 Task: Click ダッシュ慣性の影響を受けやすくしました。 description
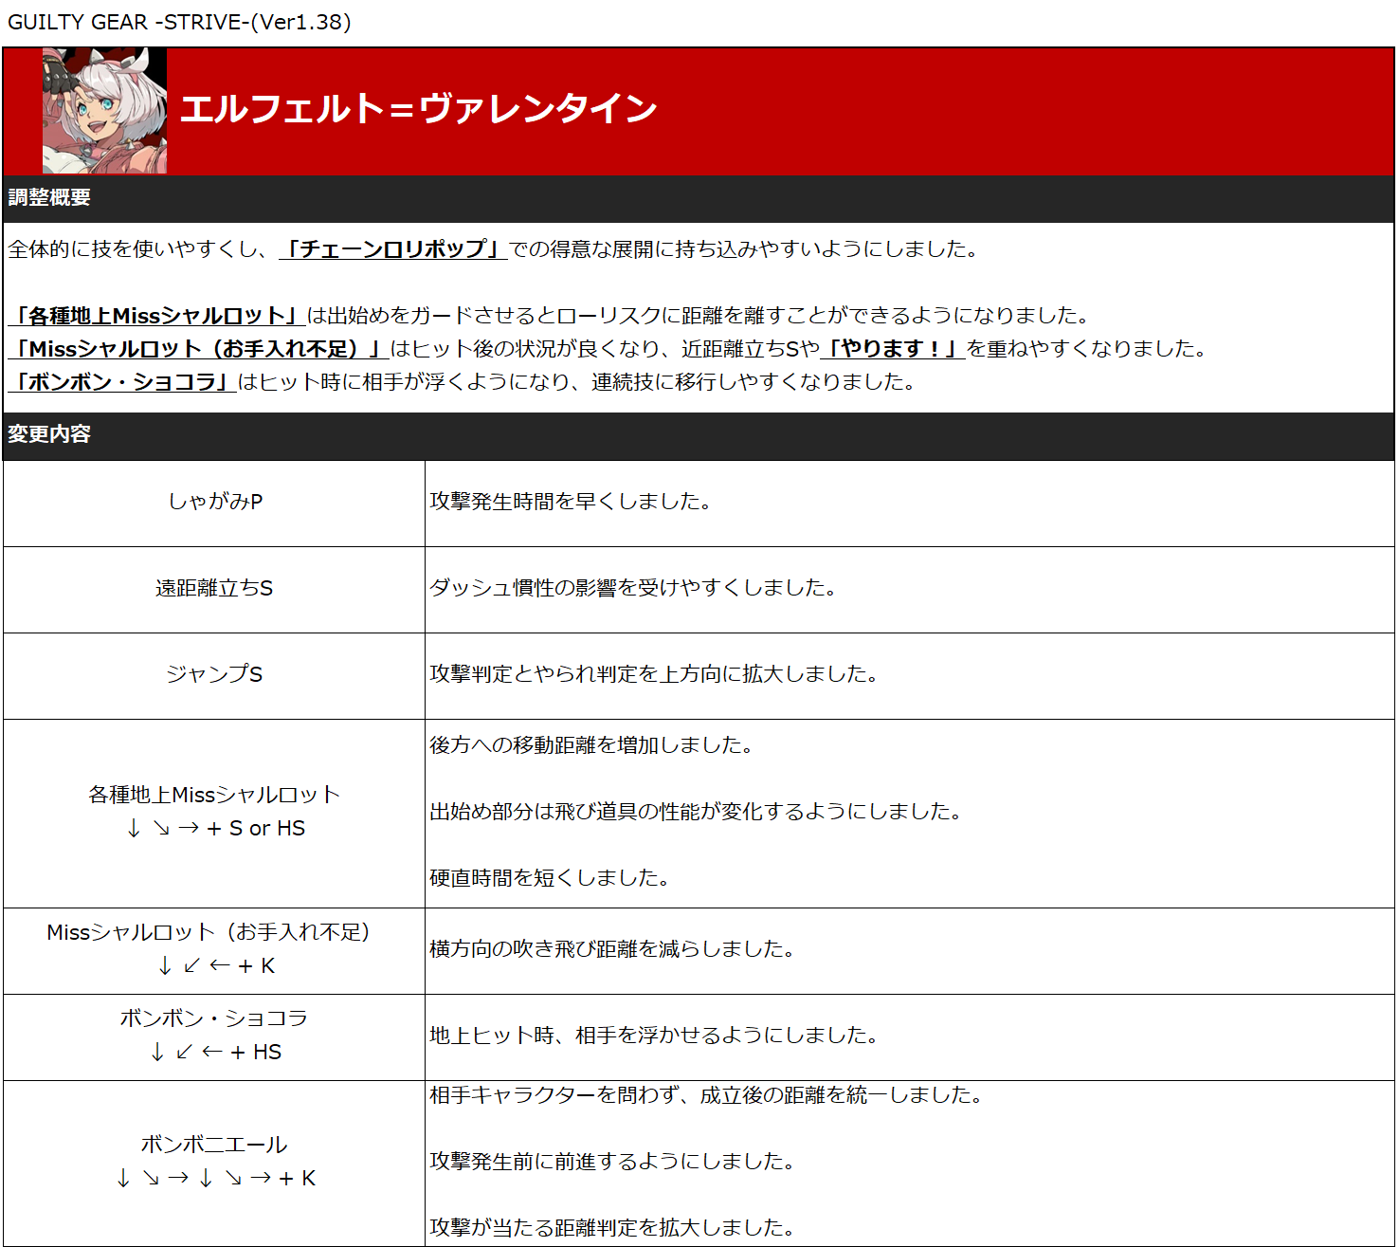tap(633, 588)
